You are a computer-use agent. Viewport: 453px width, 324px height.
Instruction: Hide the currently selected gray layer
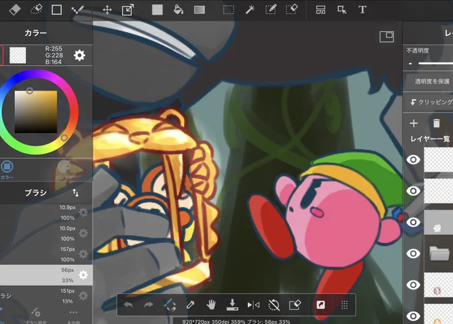click(413, 222)
